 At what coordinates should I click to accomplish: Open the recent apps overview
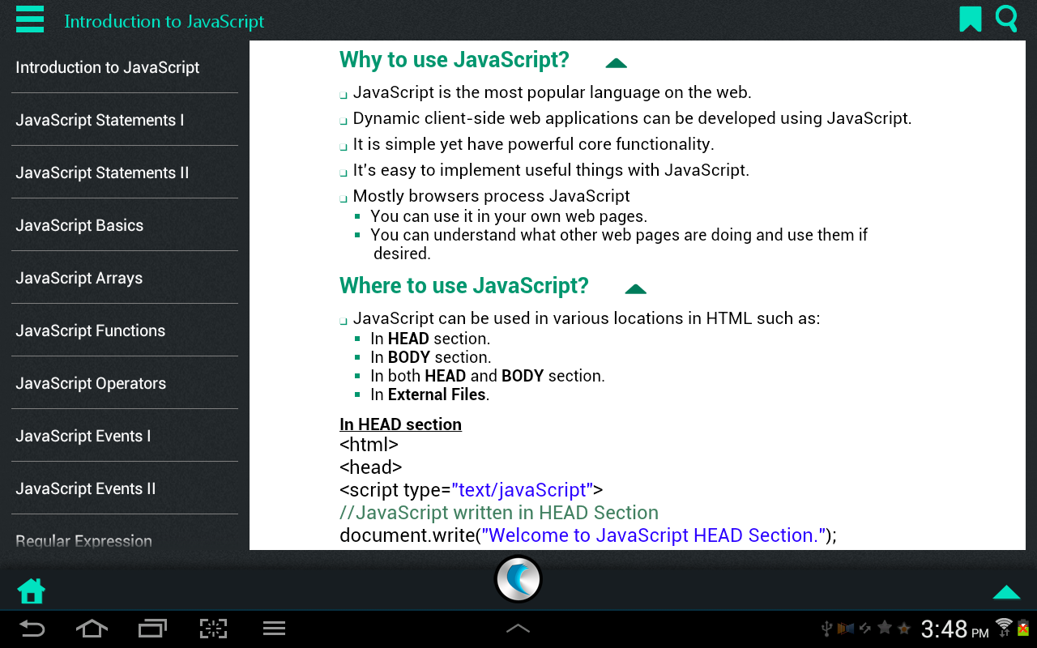[x=152, y=629]
